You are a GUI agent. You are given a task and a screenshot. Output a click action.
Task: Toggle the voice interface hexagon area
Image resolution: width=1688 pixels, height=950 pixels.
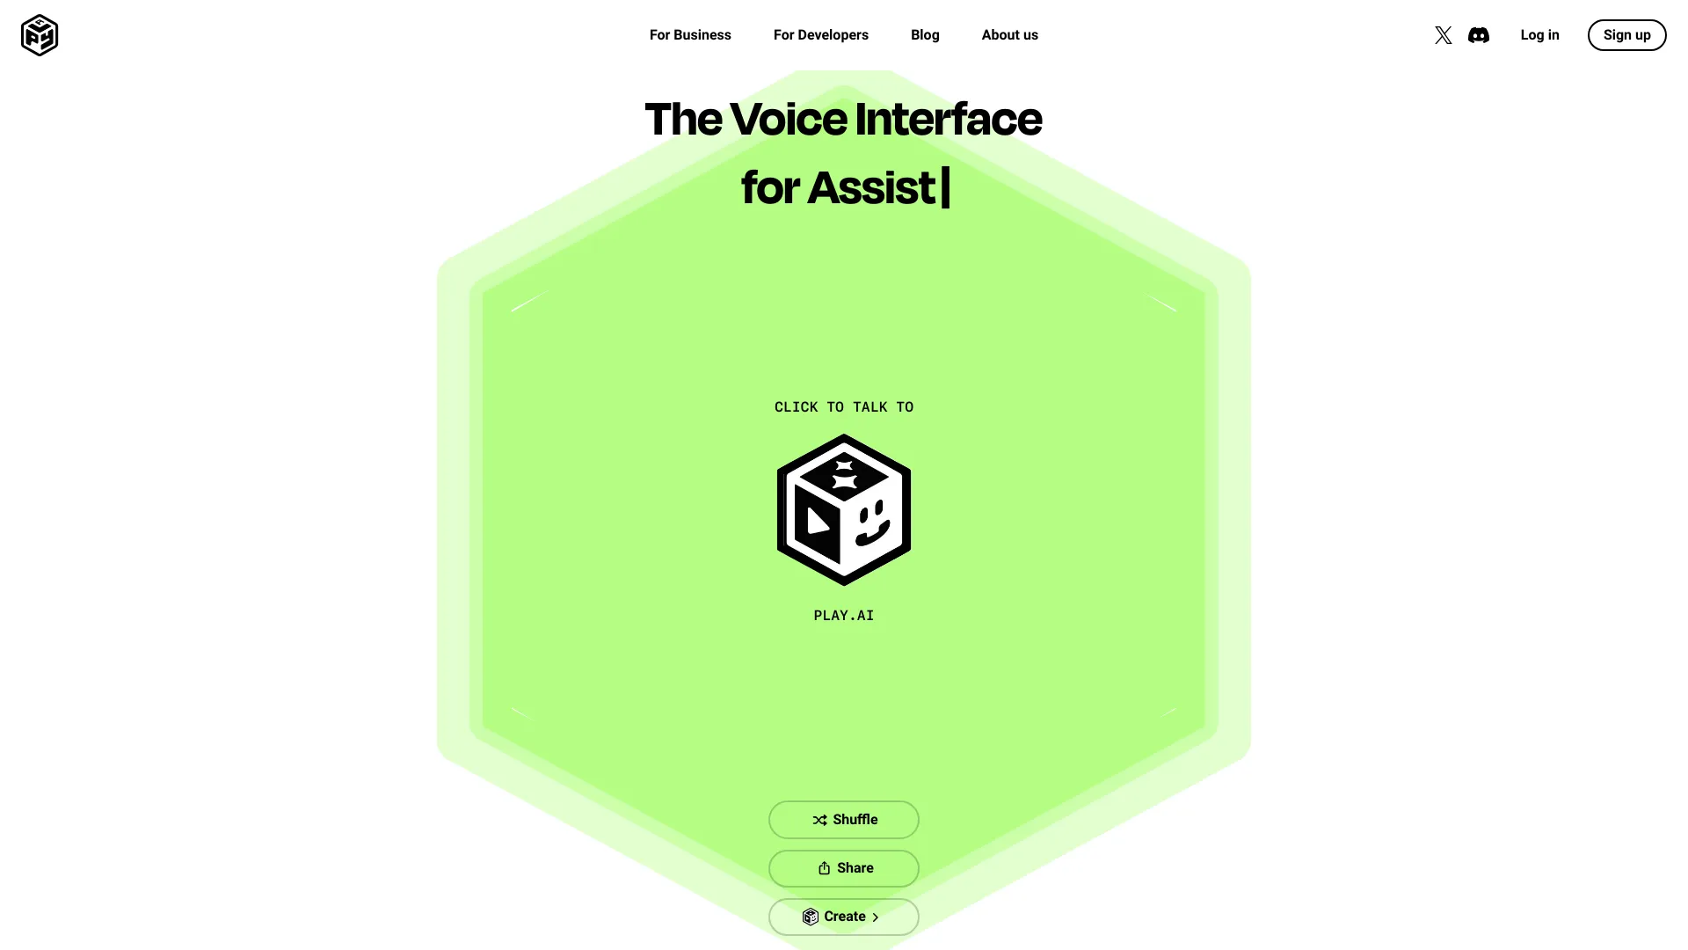coord(844,510)
